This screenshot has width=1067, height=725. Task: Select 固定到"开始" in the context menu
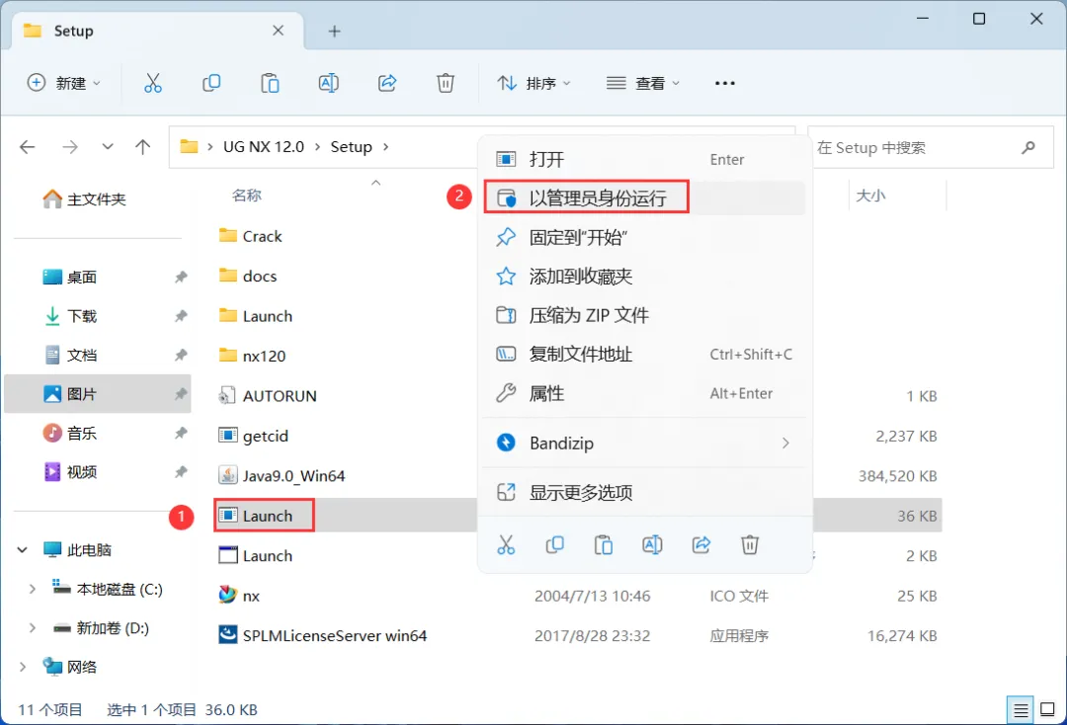click(644, 237)
